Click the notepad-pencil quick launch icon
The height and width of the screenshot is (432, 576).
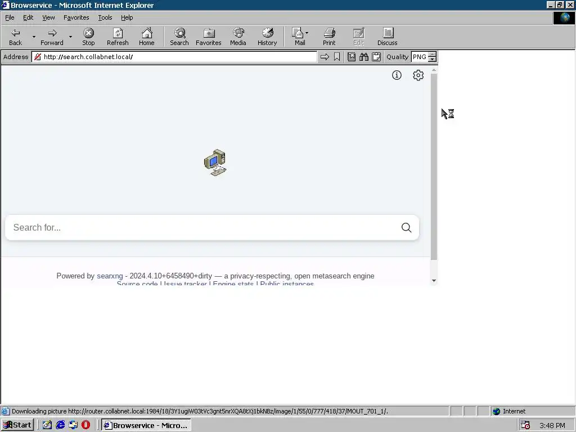[x=47, y=425]
